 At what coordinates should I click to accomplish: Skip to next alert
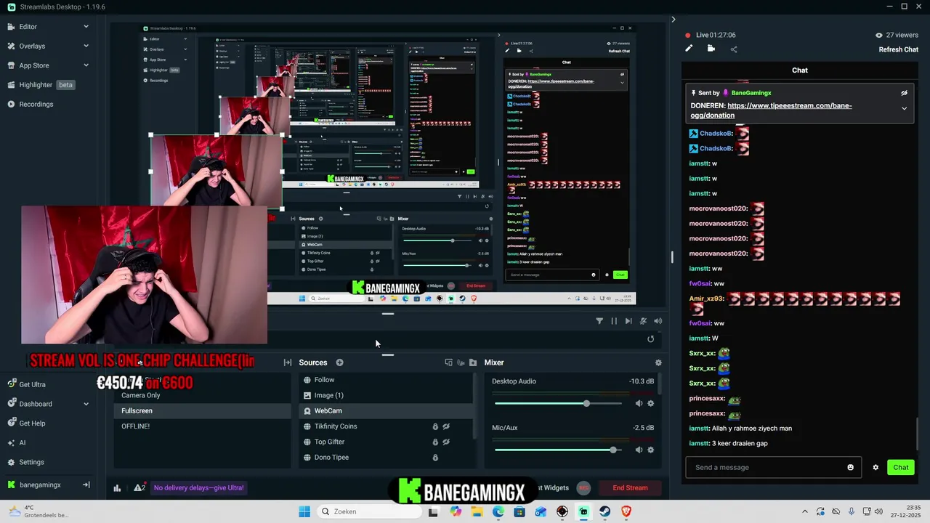point(628,320)
